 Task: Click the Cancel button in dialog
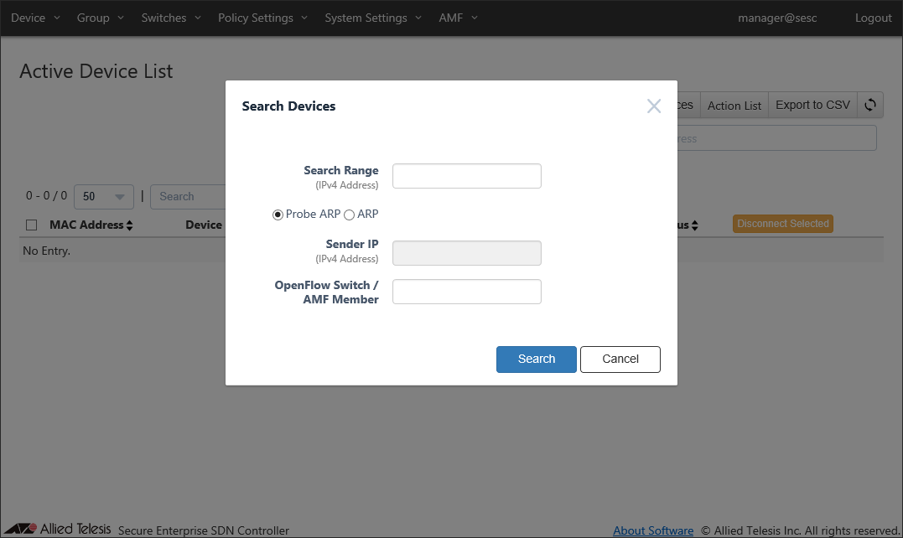click(x=620, y=359)
